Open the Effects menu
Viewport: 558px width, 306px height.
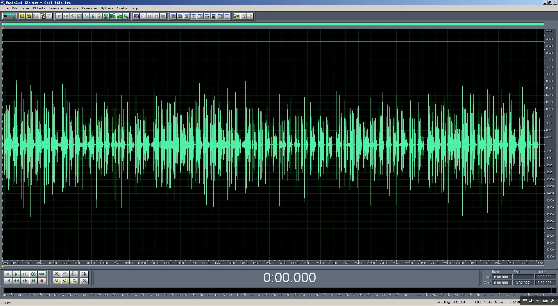[39, 8]
